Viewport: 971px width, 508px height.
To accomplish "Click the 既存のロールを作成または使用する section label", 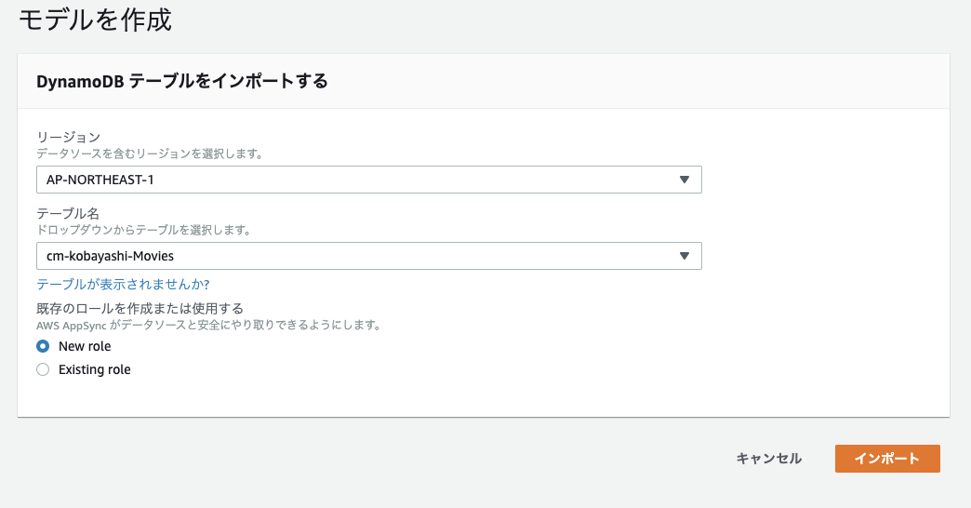I will click(x=140, y=309).
